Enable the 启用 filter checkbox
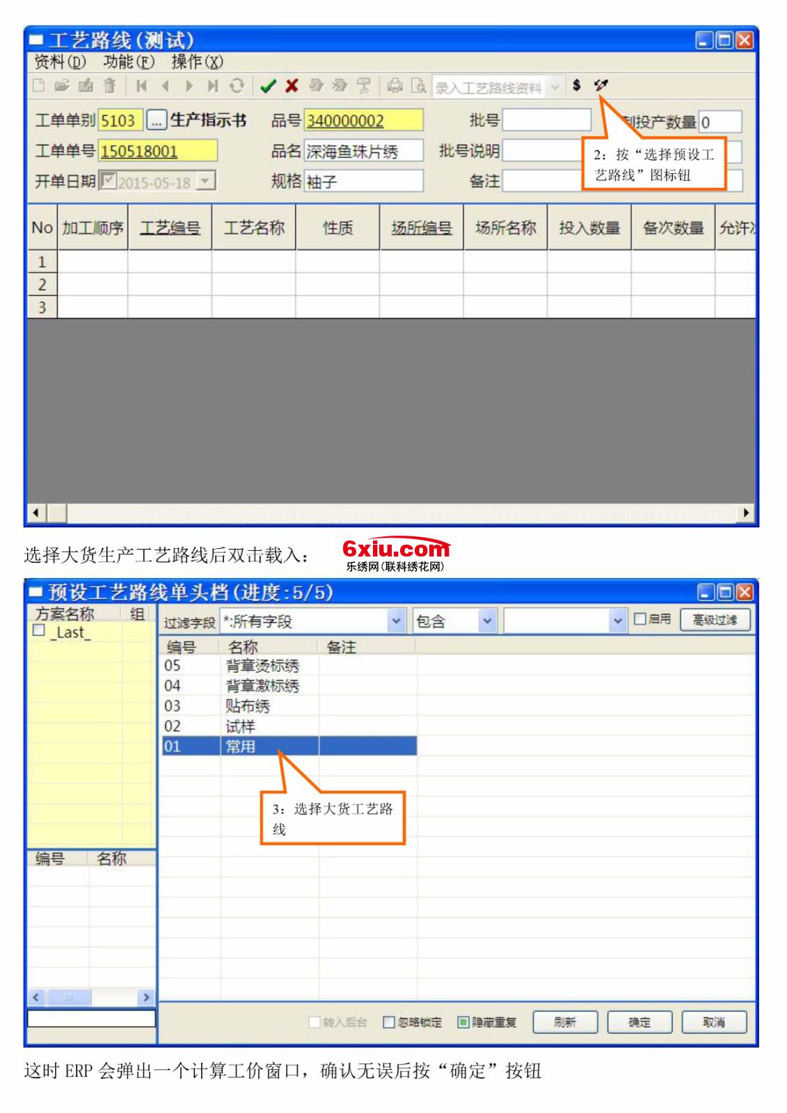Viewport: 787px width, 1113px height. click(639, 619)
